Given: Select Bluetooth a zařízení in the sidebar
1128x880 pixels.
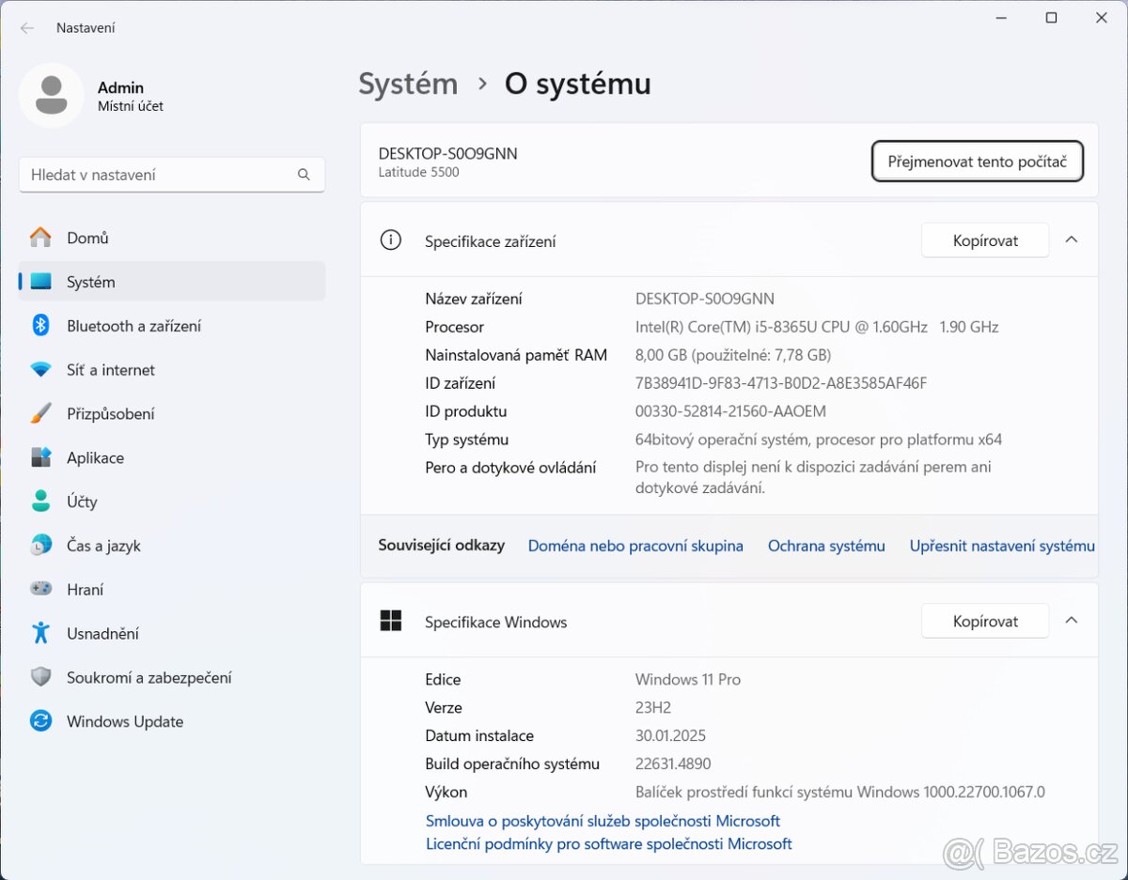Looking at the screenshot, I should point(172,326).
